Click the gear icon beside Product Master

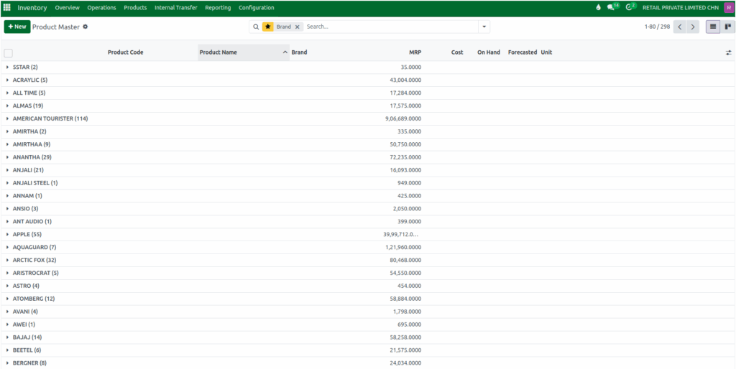[86, 27]
